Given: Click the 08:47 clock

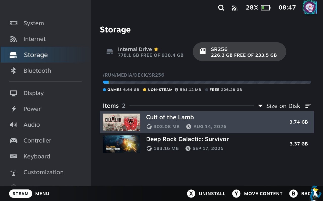Looking at the screenshot, I should click(287, 8).
